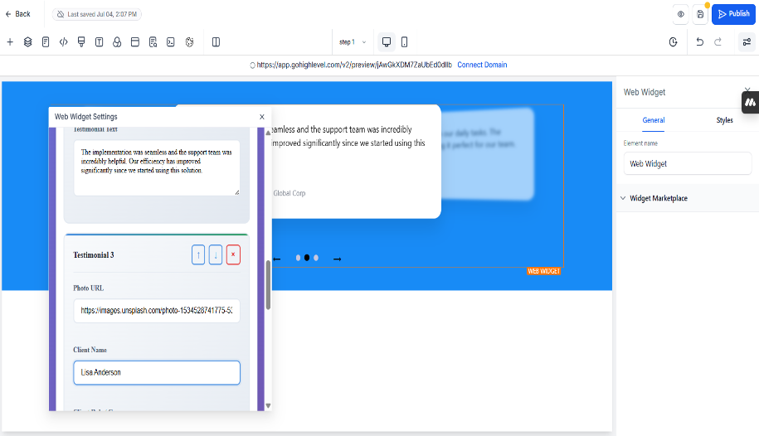Open the Tracking code terminal icon
This screenshot has width=759, height=436.
(170, 42)
